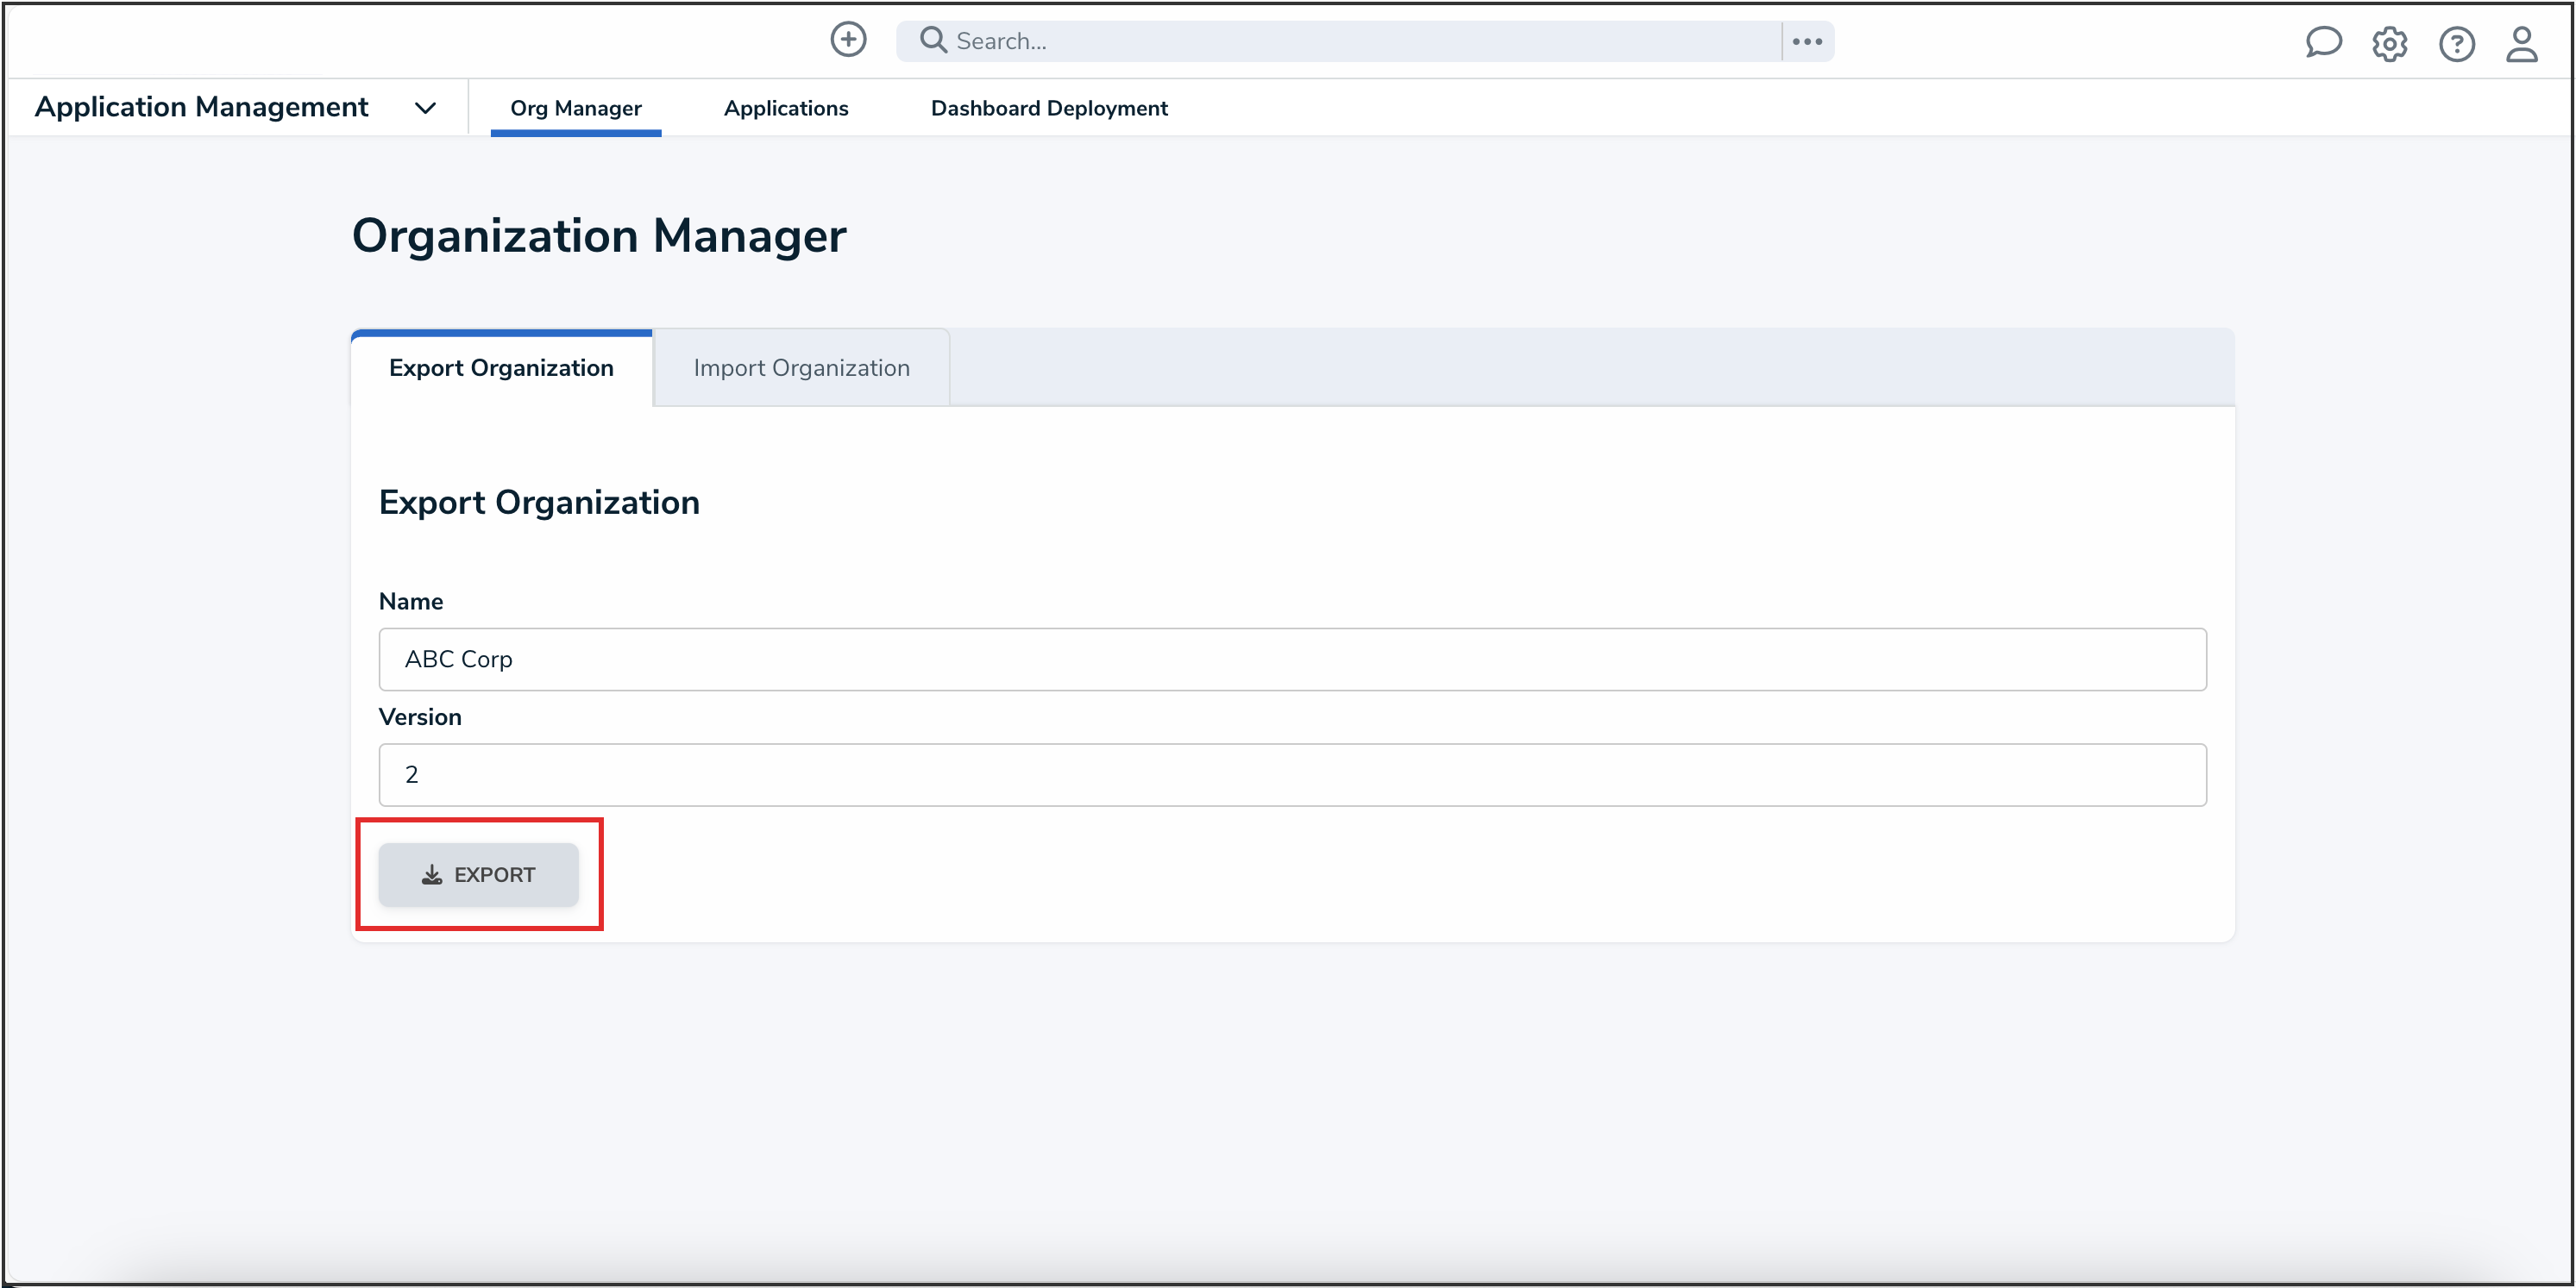This screenshot has width=2576, height=1288.
Task: Open the user profile icon
Action: click(x=2521, y=44)
